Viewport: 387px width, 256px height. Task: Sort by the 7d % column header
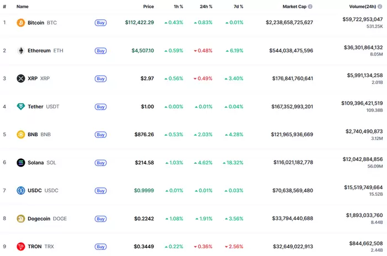click(x=239, y=7)
